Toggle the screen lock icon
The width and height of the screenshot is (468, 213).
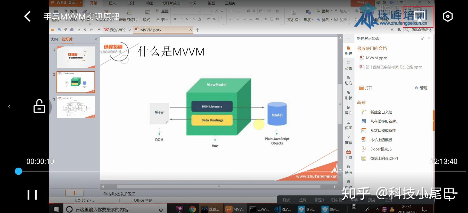39,106
